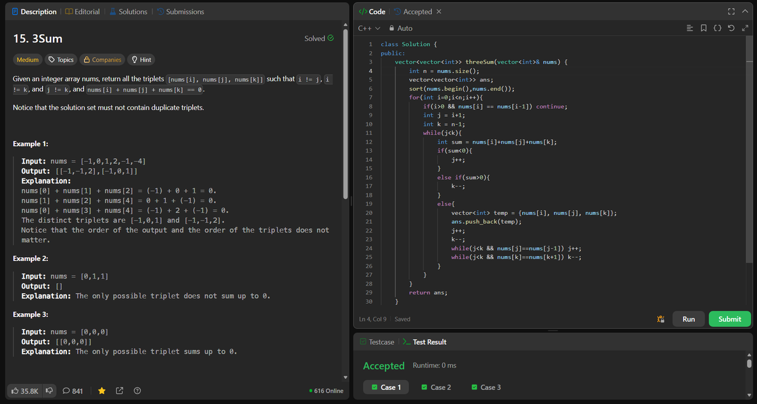Image resolution: width=757 pixels, height=404 pixels.
Task: Submit the solution
Action: click(729, 319)
